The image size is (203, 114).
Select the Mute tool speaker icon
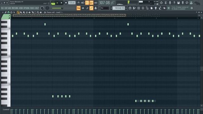29,12
